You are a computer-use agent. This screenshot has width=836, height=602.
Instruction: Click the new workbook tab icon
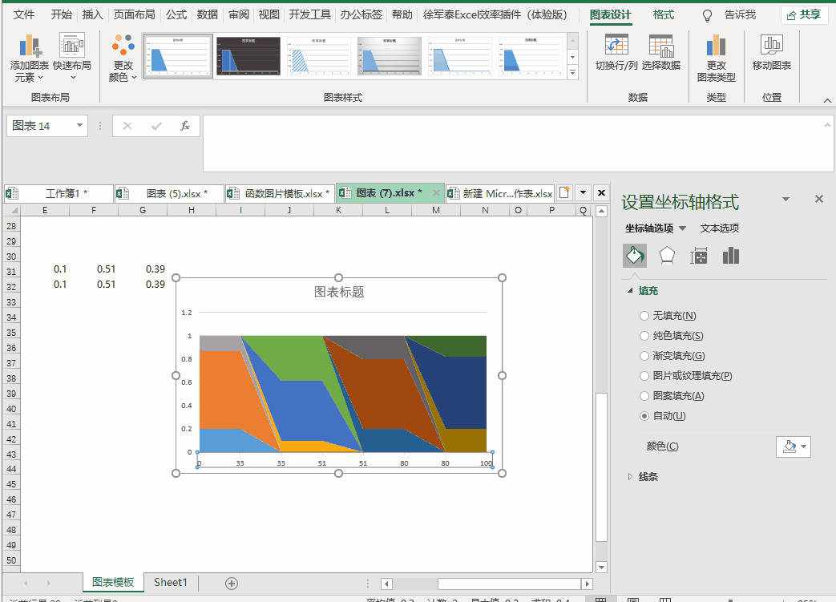[564, 192]
